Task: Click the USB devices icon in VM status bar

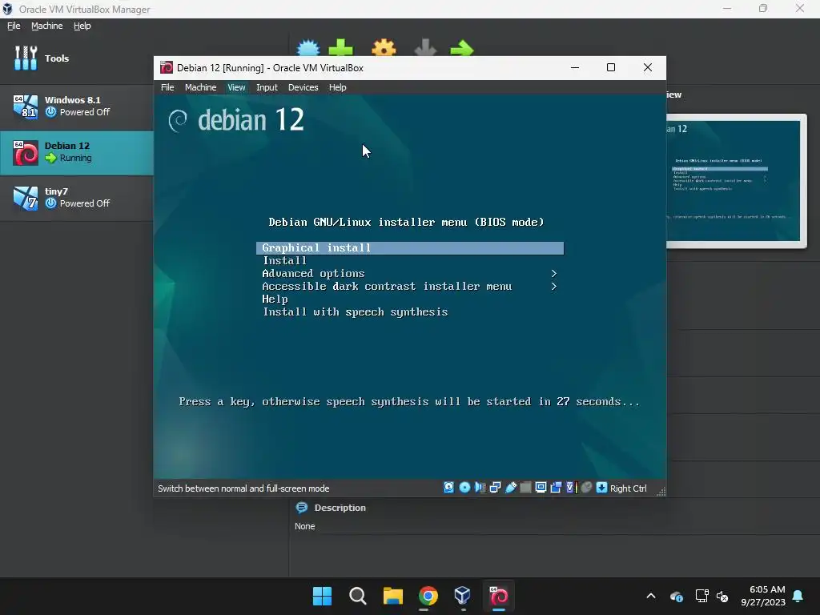Action: click(x=510, y=488)
